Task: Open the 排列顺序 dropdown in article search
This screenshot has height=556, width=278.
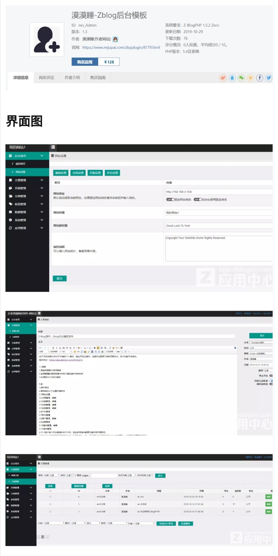Action: [150, 475]
